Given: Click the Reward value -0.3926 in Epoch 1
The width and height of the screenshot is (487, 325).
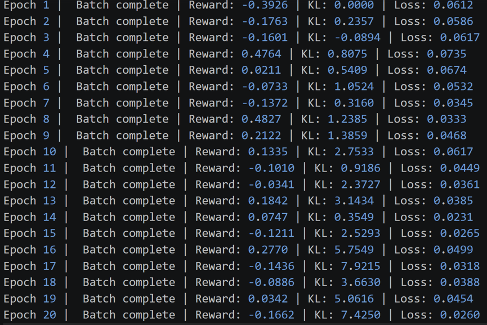Looking at the screenshot, I should pyautogui.click(x=265, y=5).
